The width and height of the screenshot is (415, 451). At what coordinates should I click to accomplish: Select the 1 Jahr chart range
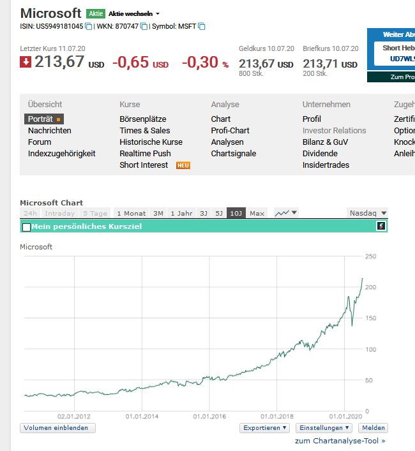tap(181, 213)
